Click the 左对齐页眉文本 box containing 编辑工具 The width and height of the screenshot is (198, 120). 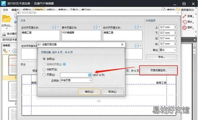point(41,35)
